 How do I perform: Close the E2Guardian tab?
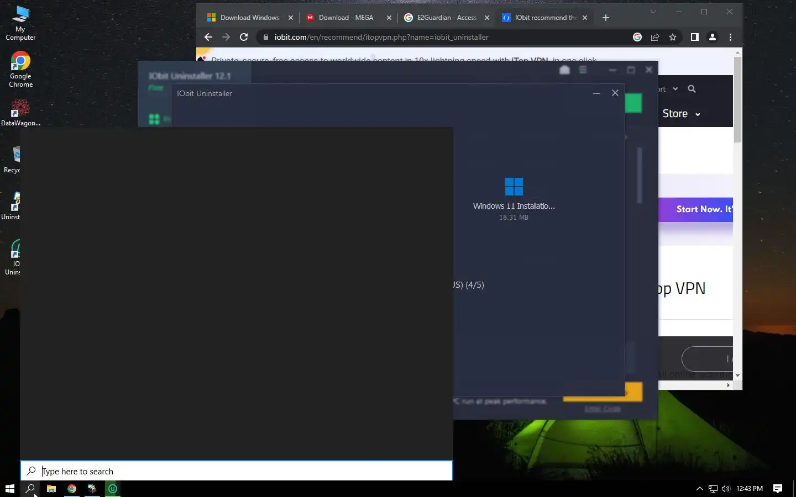(x=487, y=18)
